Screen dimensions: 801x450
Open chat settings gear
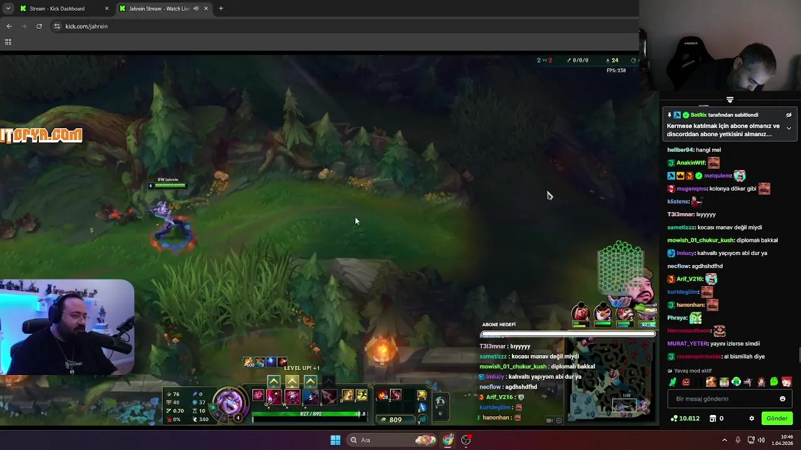[752, 419]
